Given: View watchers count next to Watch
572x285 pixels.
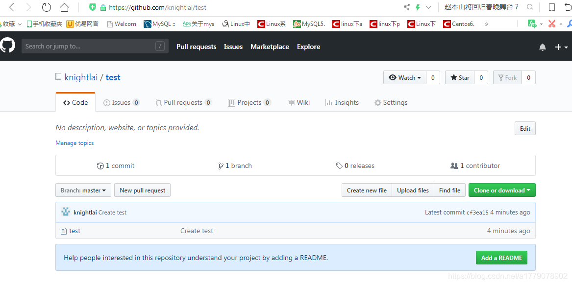Looking at the screenshot, I should tap(433, 78).
